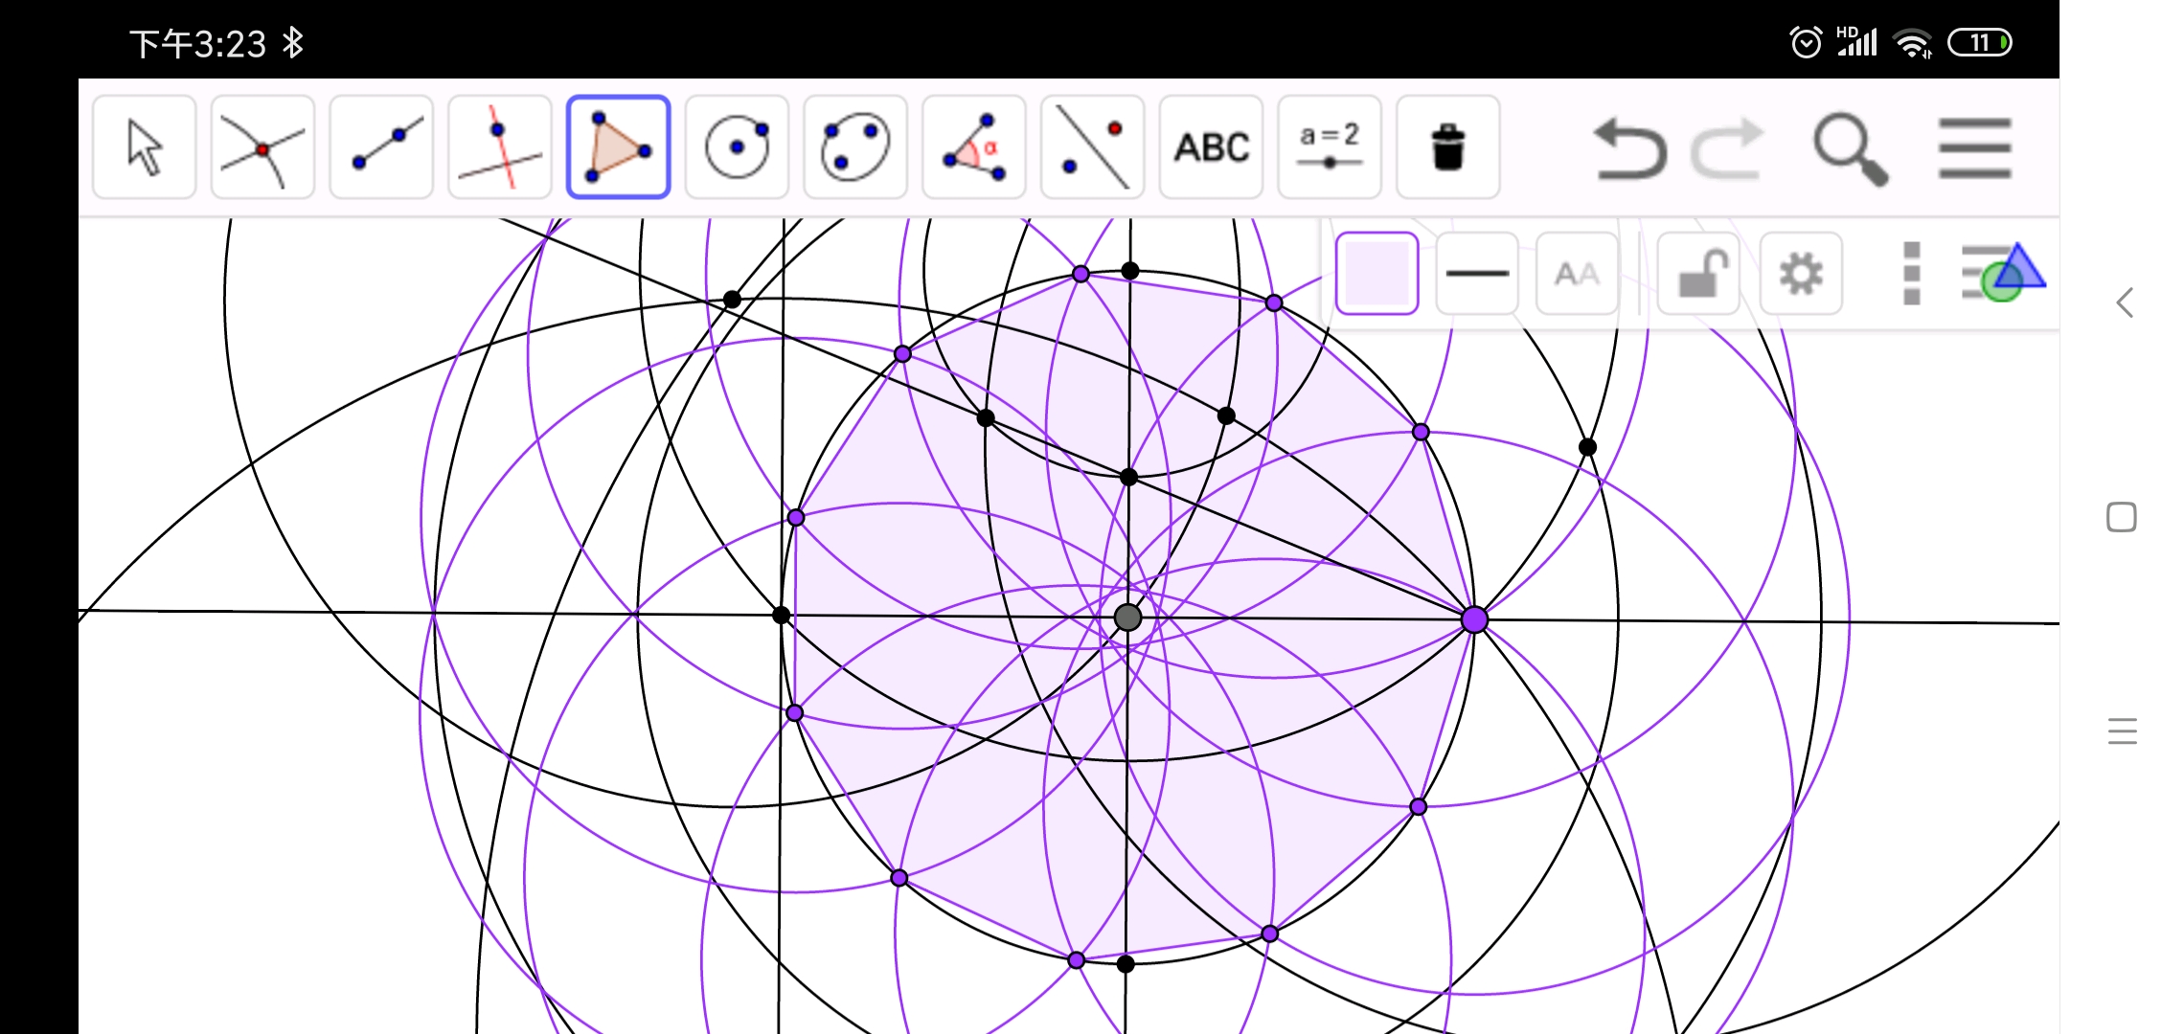Viewport: 2184px width, 1034px height.
Task: Select the Reflect about line tool
Action: coord(1093,147)
